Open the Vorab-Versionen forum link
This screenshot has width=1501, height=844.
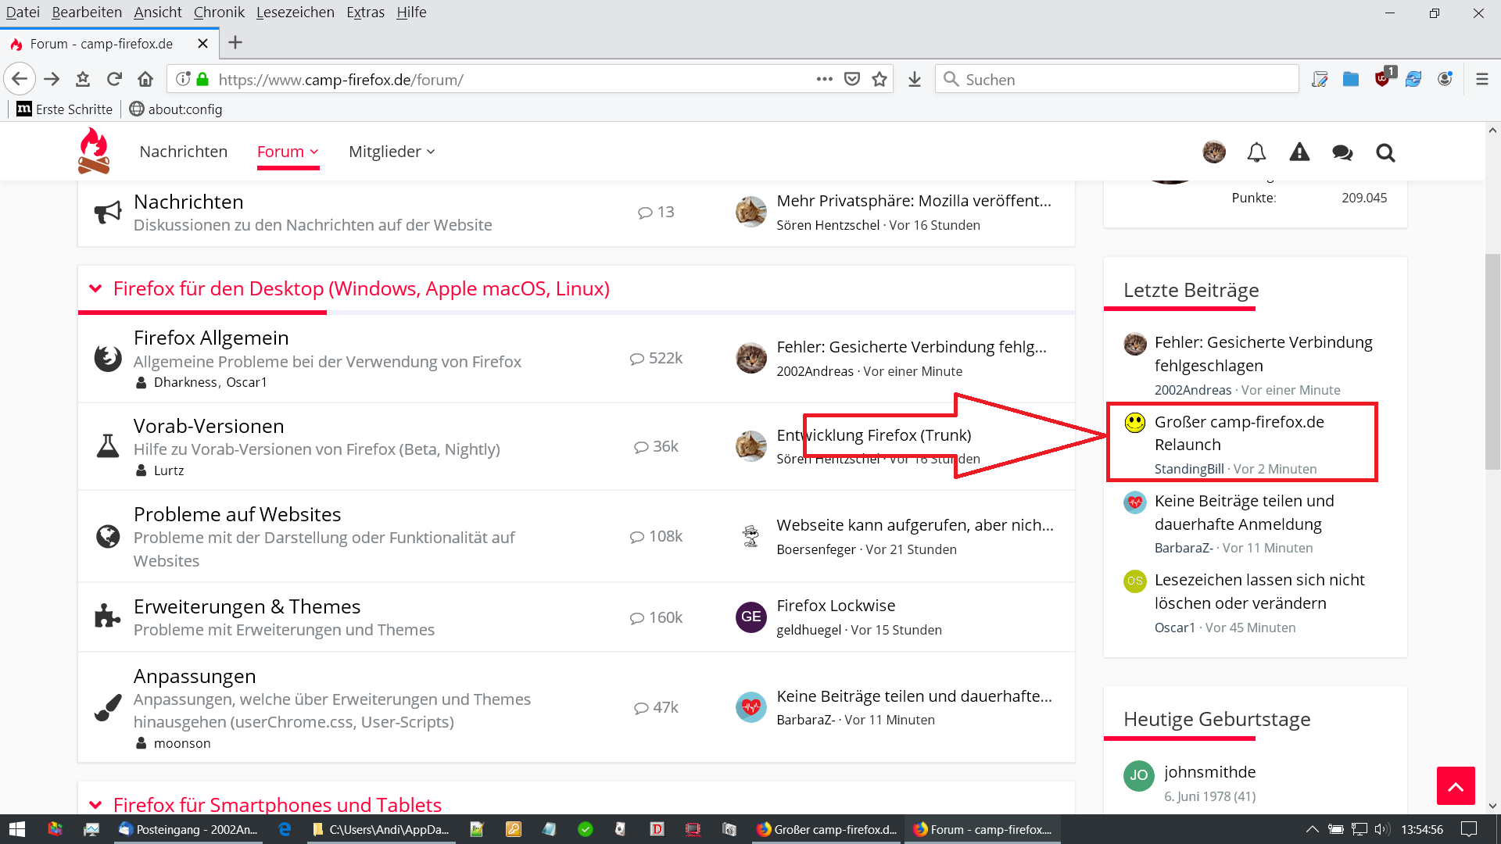(x=209, y=426)
